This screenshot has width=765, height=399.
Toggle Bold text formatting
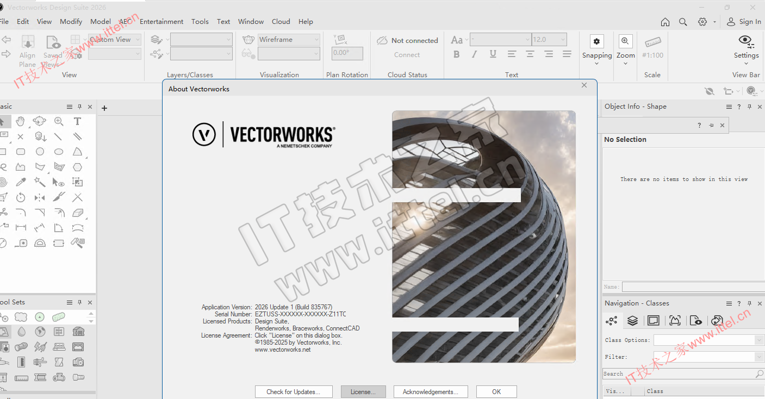point(457,54)
